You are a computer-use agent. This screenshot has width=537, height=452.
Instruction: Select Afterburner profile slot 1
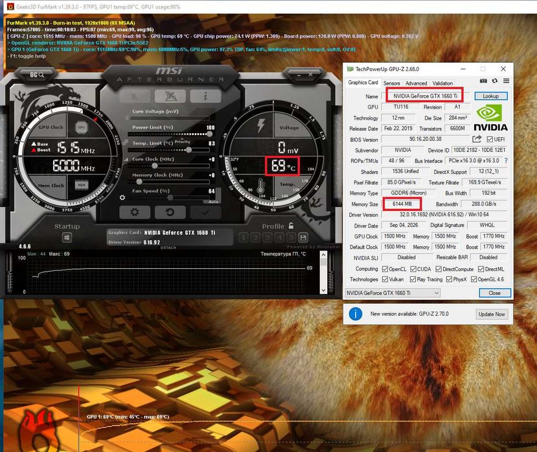point(244,237)
